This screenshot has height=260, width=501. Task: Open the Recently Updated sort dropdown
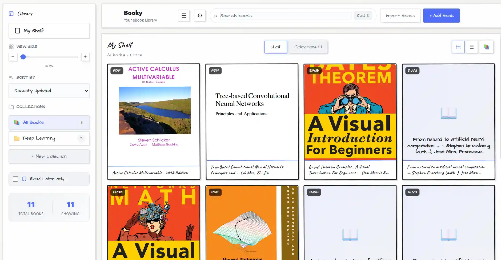point(49,91)
